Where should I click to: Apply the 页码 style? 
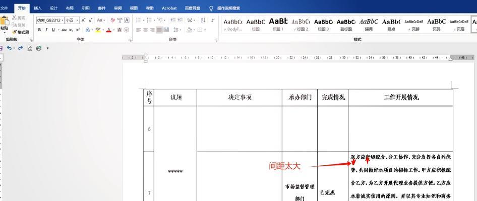(x=436, y=24)
